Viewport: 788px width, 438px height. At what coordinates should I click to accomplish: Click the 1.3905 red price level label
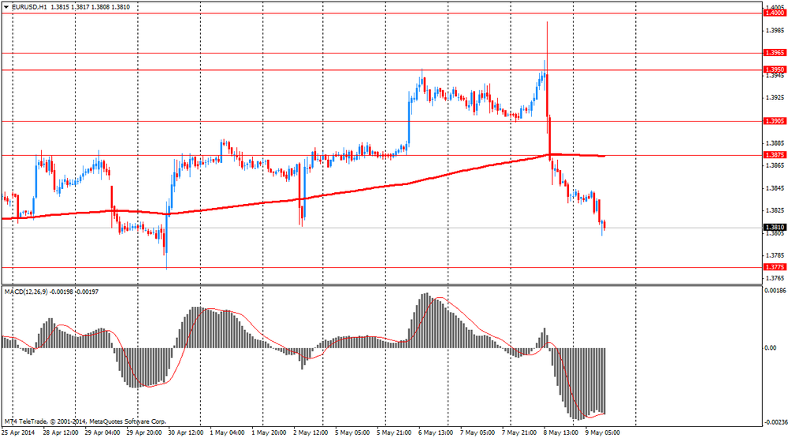click(775, 121)
